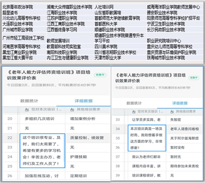Select row number 33 in right table
Screen dimensions: 205x183
(118, 120)
